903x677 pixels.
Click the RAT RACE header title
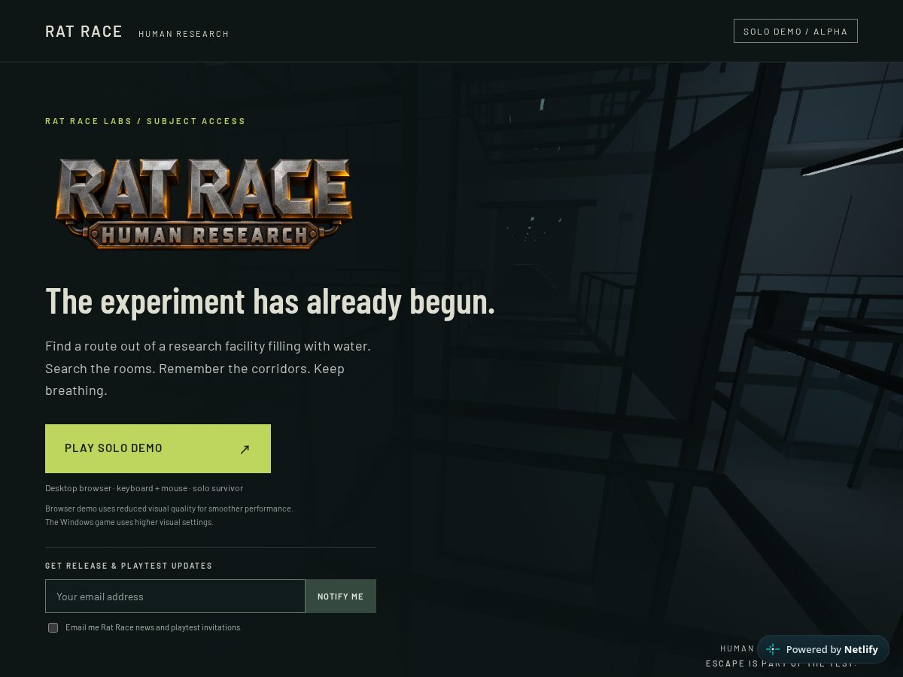tap(84, 32)
